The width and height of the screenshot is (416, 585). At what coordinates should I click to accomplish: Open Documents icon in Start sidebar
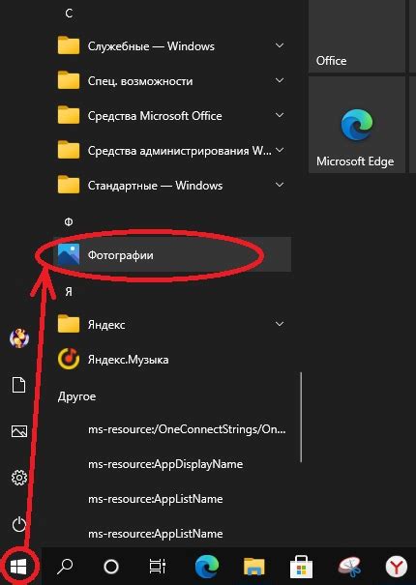tap(19, 385)
